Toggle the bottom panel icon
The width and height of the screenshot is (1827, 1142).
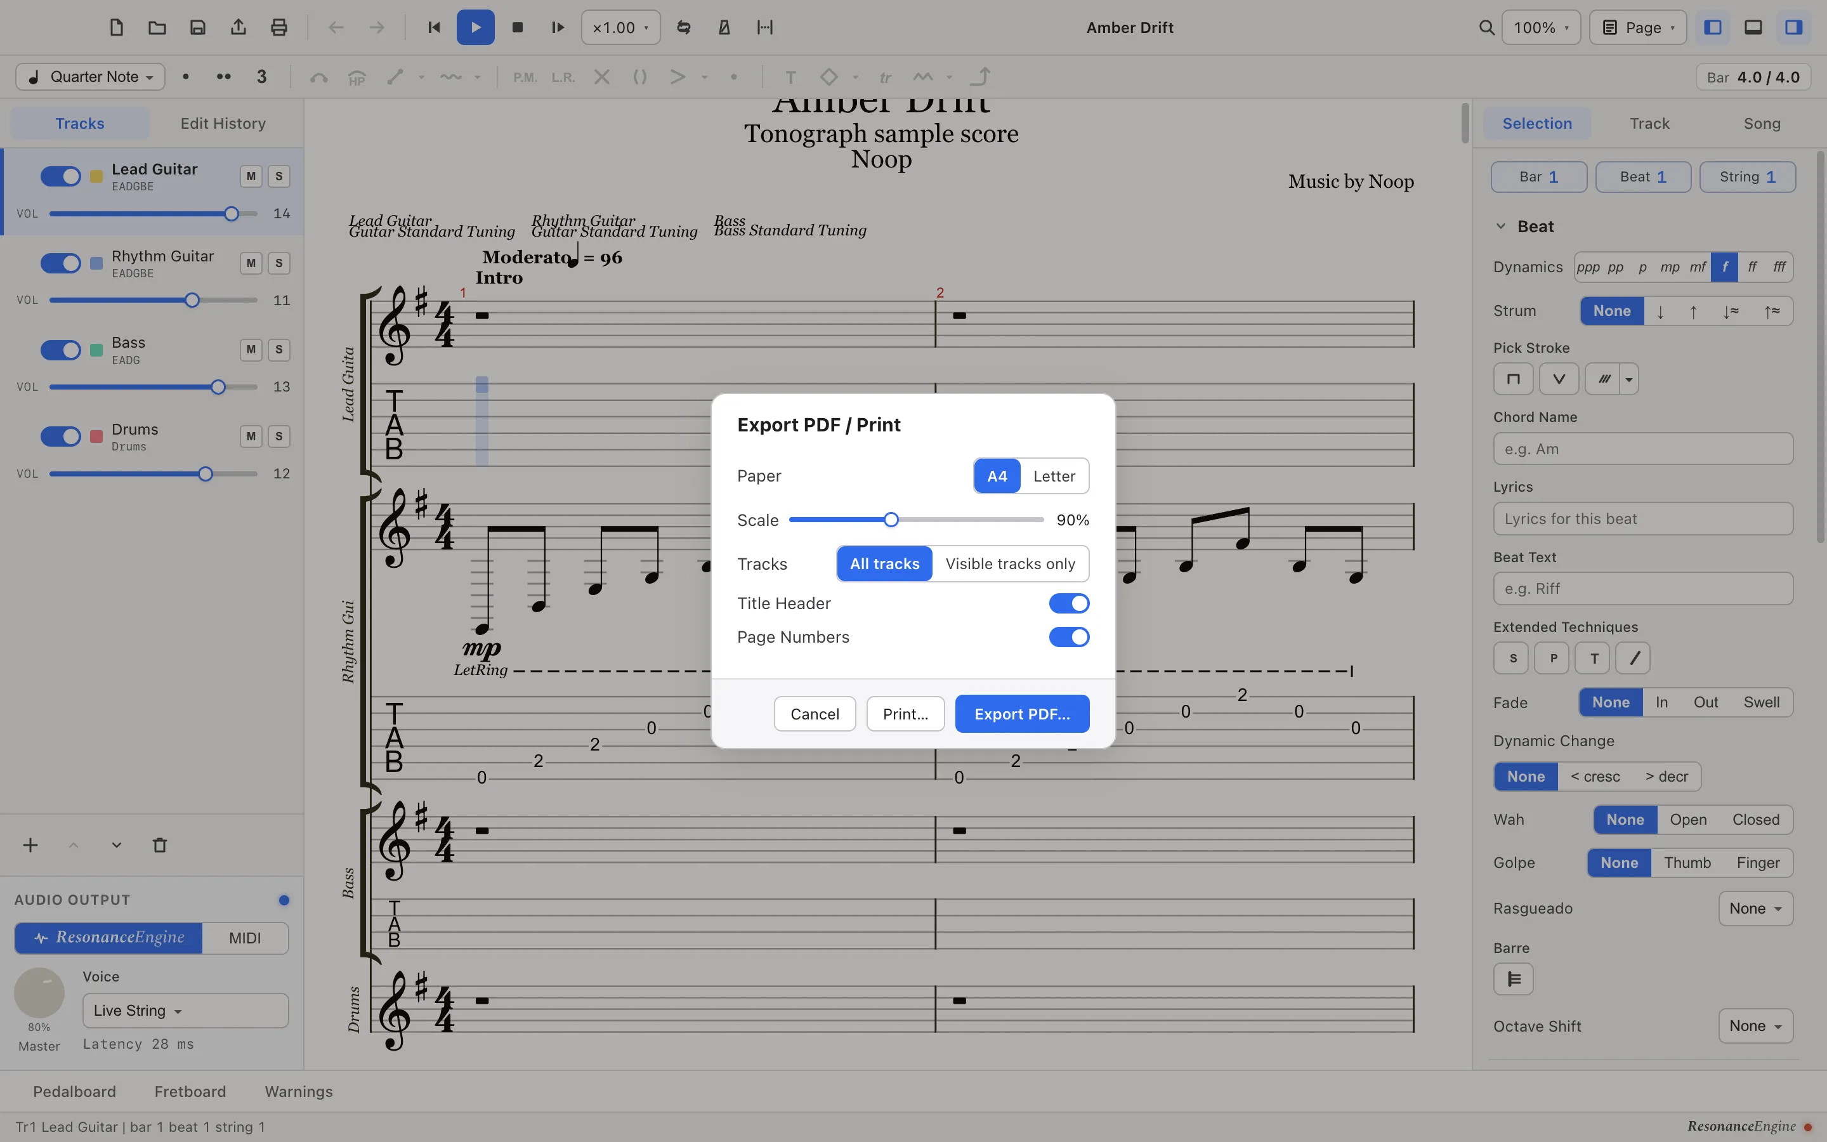click(x=1753, y=27)
